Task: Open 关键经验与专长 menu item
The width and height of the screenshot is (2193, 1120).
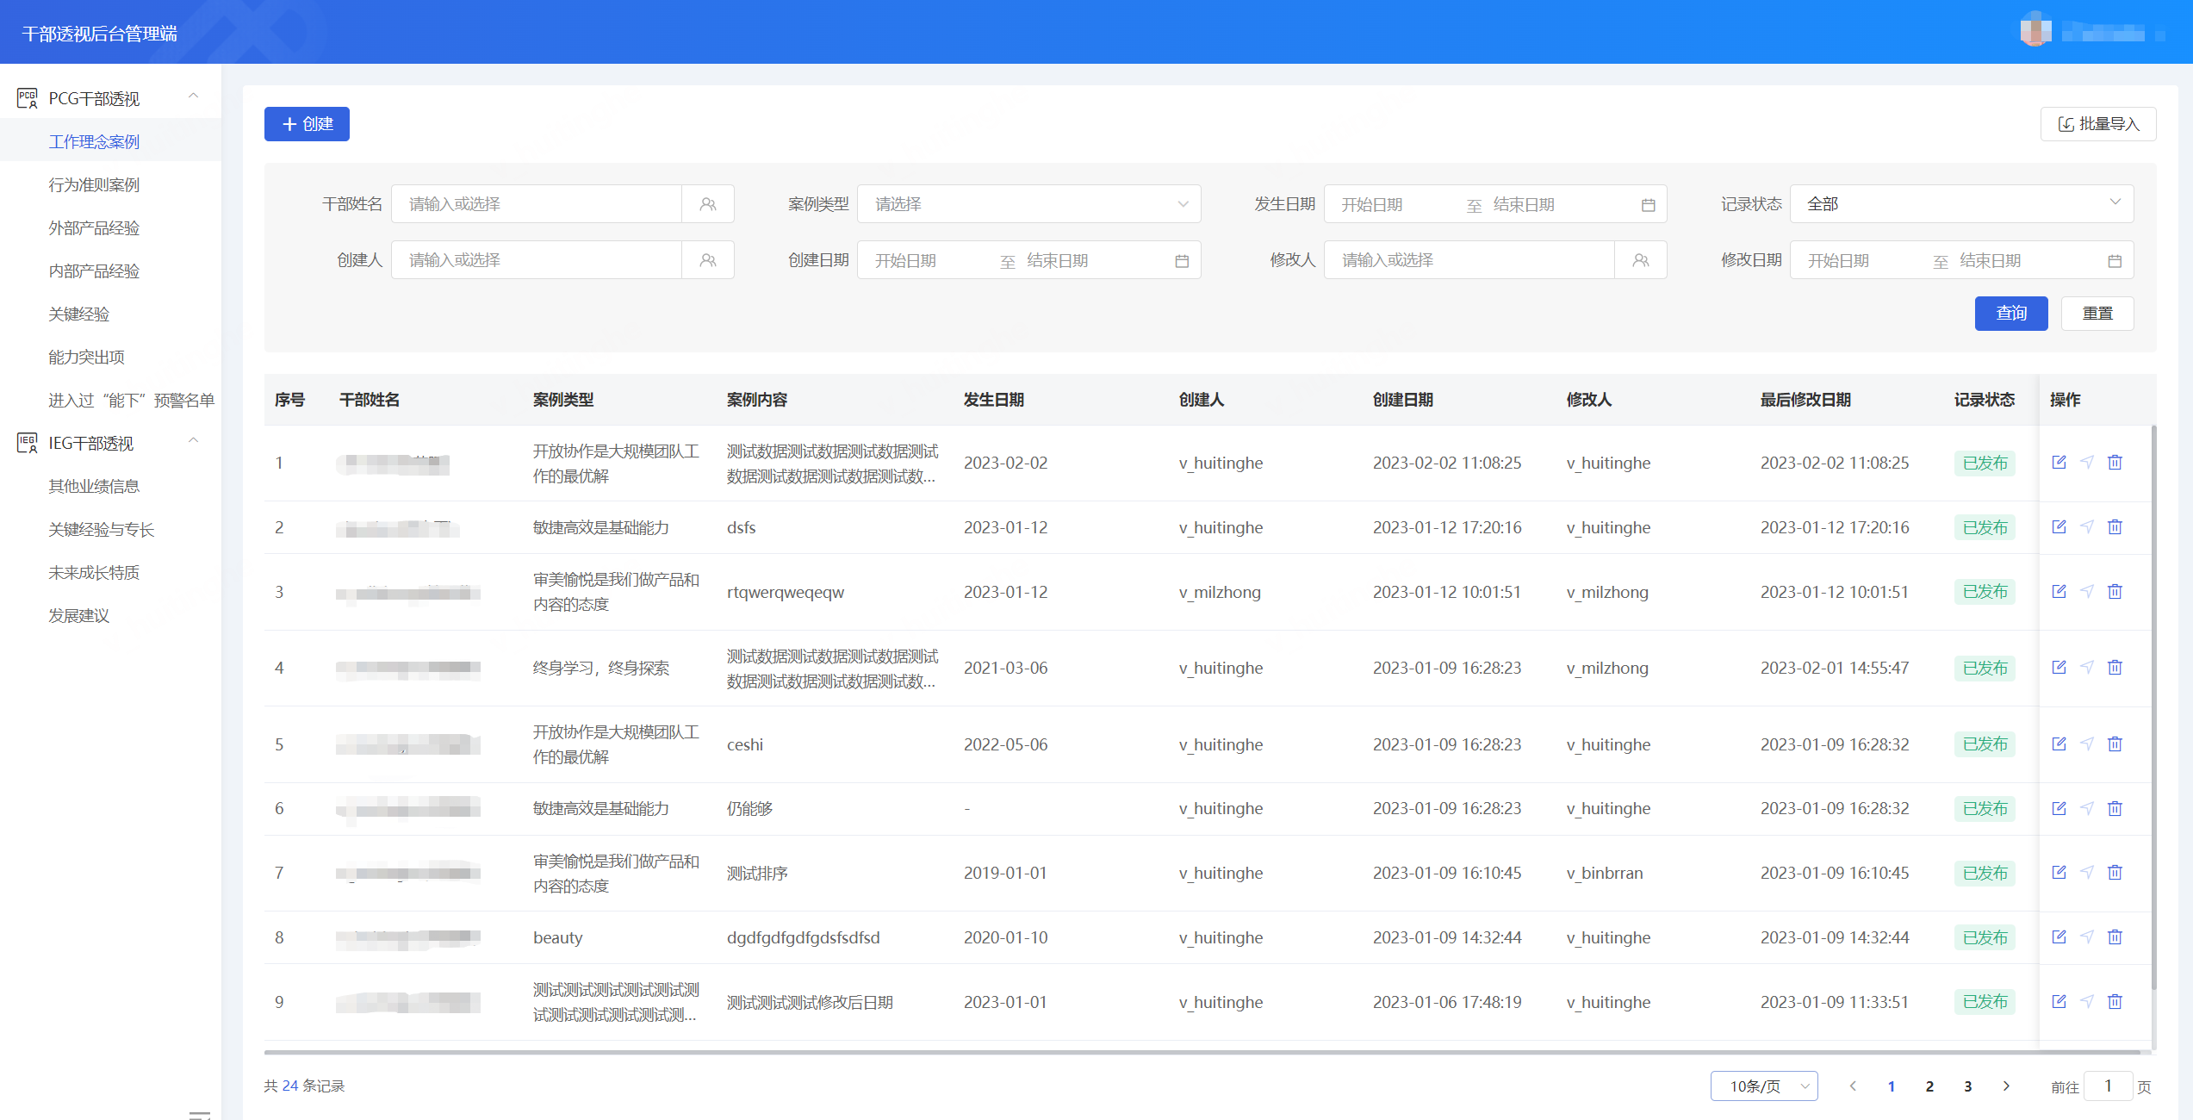Action: [x=101, y=529]
